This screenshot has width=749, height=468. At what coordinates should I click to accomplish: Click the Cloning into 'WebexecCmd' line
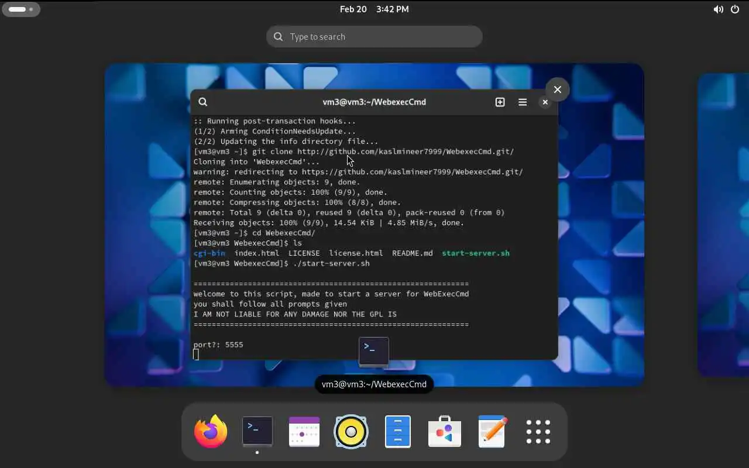257,161
